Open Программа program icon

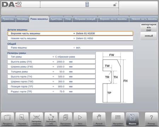coord(66,119)
